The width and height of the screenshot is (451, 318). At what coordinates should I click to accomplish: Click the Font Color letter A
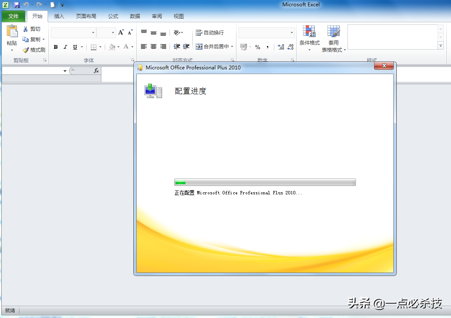[x=126, y=47]
